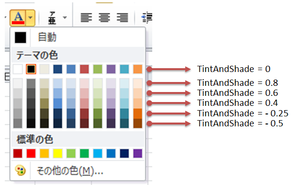Image resolution: width=292 pixels, height=185 pixels.
Task: Choose darkest green shade swatch
Action: [98, 123]
